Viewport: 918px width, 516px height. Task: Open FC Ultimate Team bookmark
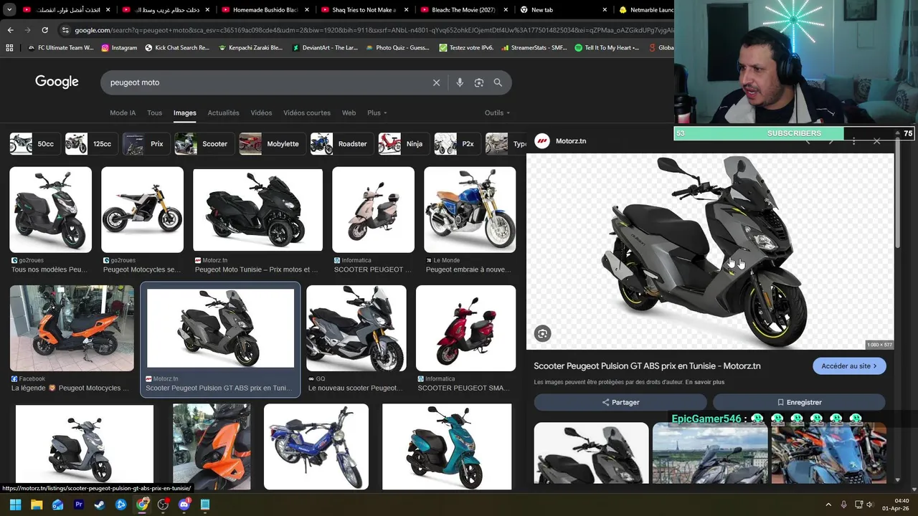pos(60,48)
